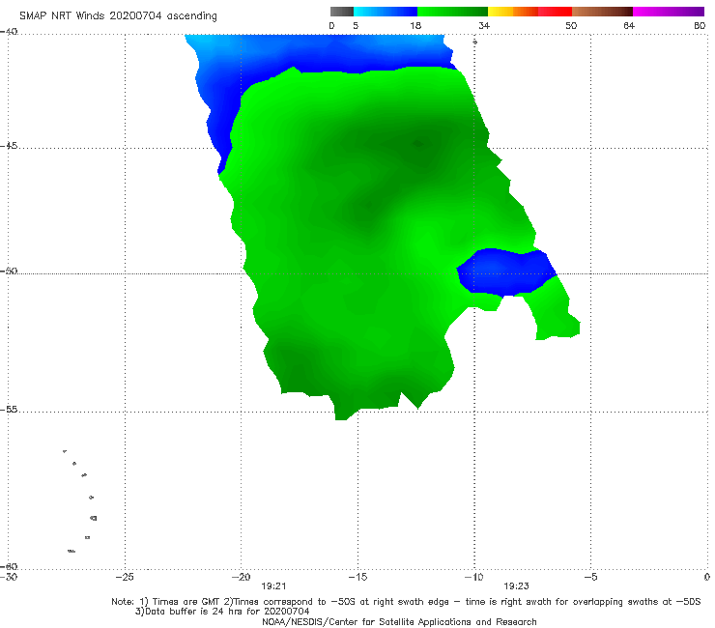
Task: Click the longitude label -10
Action: point(473,577)
